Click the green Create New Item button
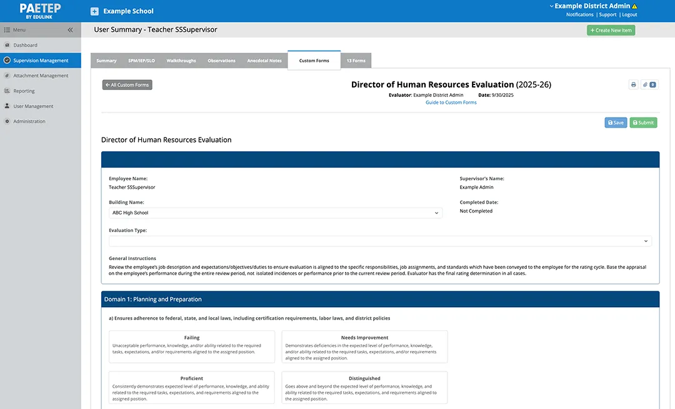The height and width of the screenshot is (409, 675). click(x=611, y=30)
